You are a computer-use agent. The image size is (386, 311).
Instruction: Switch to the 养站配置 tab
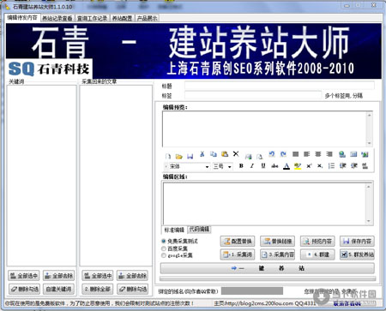click(123, 18)
